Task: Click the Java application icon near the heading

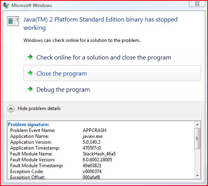Action: click(x=13, y=21)
